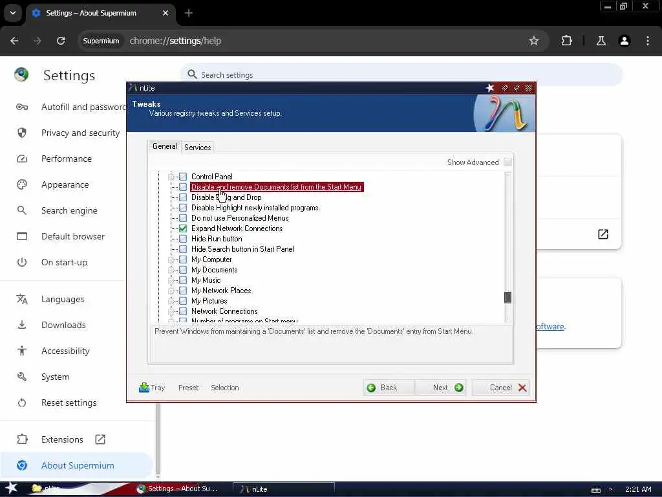Click the 2:21 AM taskbar clock
Image resolution: width=662 pixels, height=497 pixels.
pos(638,489)
